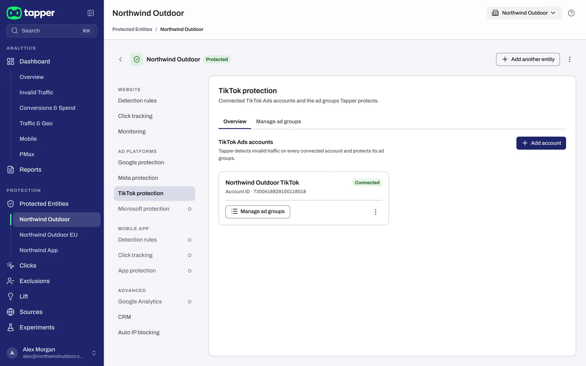The width and height of the screenshot is (586, 366).
Task: Open Auto IP blocking settings
Action: pyautogui.click(x=155, y=332)
